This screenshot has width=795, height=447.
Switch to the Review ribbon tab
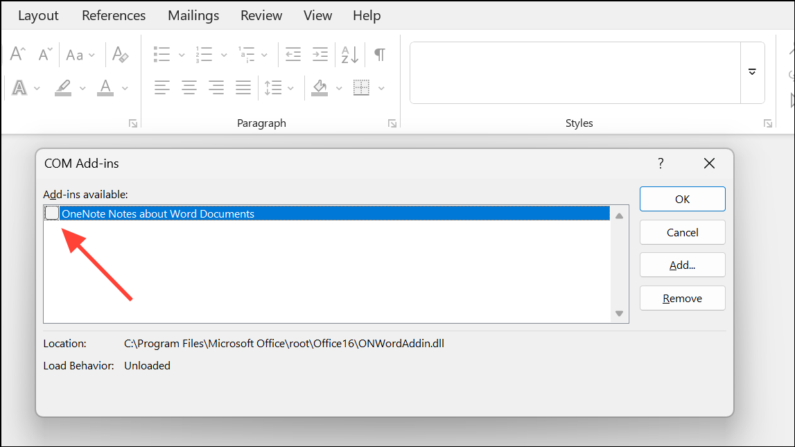click(x=261, y=15)
